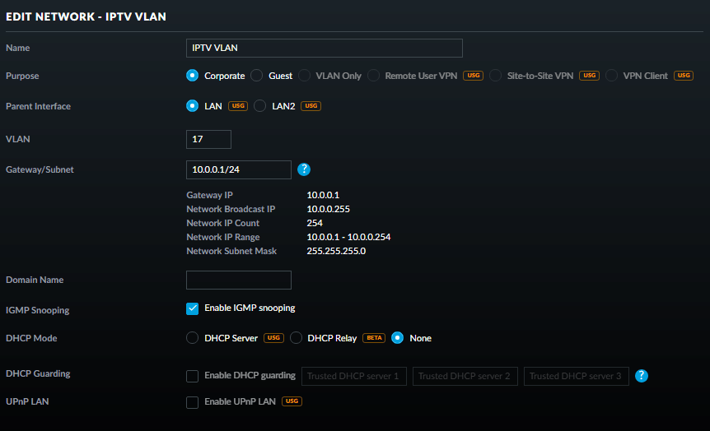Click the Purpose row label
710x431 pixels.
pyautogui.click(x=22, y=76)
